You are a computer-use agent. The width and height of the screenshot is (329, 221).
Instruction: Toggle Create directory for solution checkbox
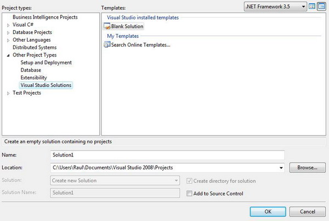point(189,181)
